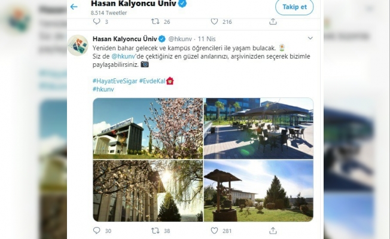The height and width of the screenshot is (239, 390).
Task: Share the upper tweet
Action: (273, 22)
